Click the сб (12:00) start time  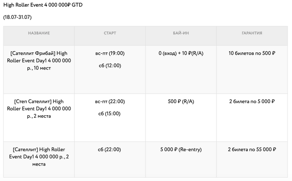tap(110, 65)
